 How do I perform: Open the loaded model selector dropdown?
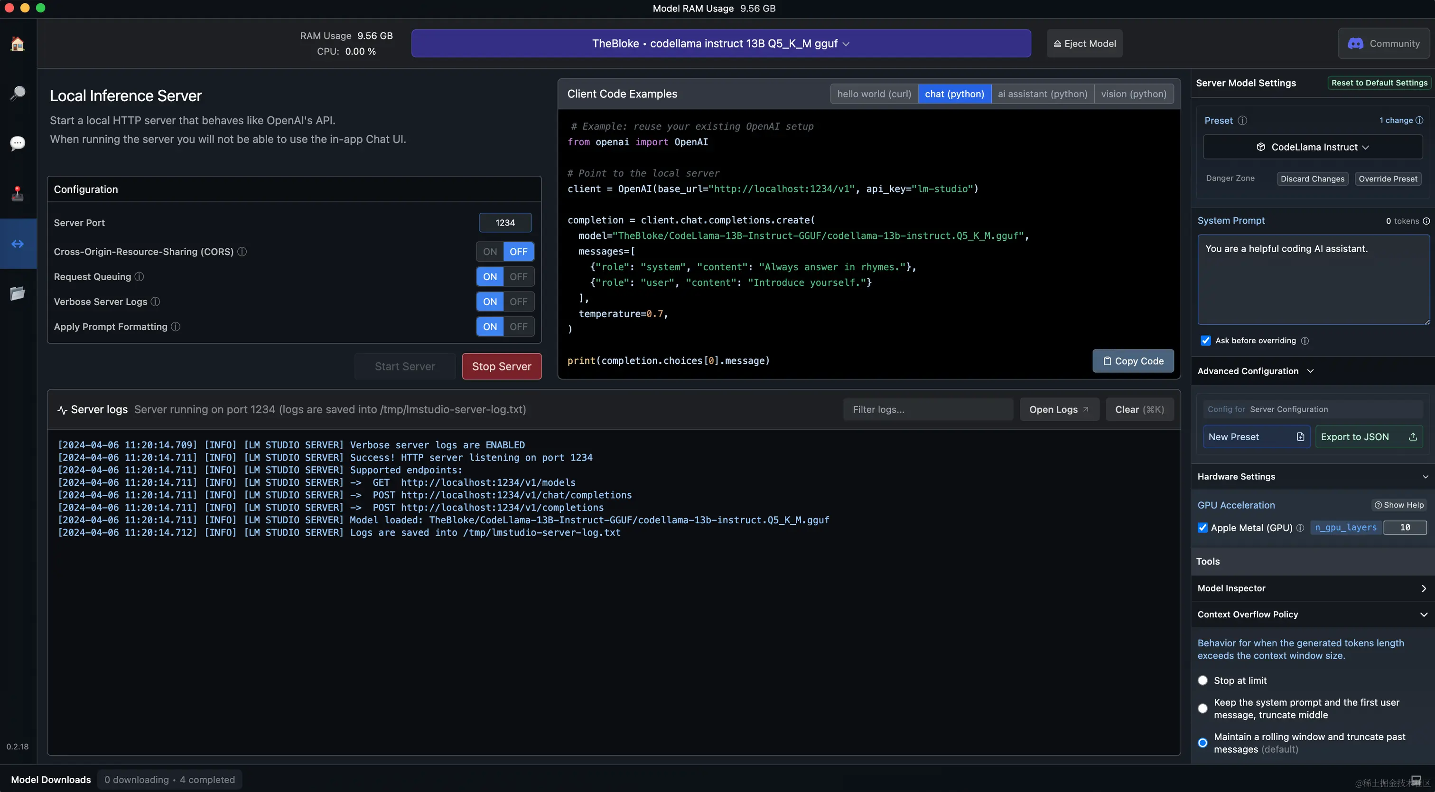tap(721, 44)
